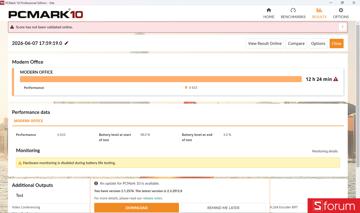Viewport: 360px width, 213px height.
Task: Click the Additional Outputs heading
Action: point(32,185)
